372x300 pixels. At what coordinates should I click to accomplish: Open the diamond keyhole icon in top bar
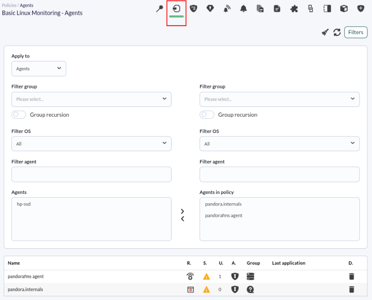210,9
